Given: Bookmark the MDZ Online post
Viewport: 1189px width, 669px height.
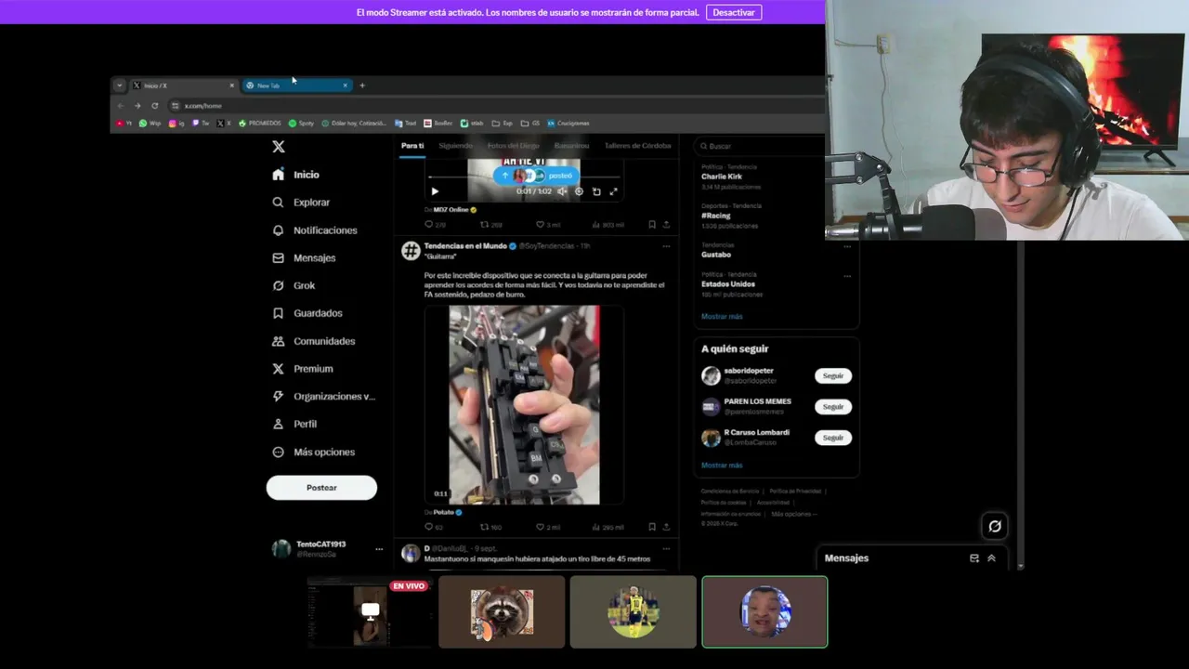Looking at the screenshot, I should [652, 225].
